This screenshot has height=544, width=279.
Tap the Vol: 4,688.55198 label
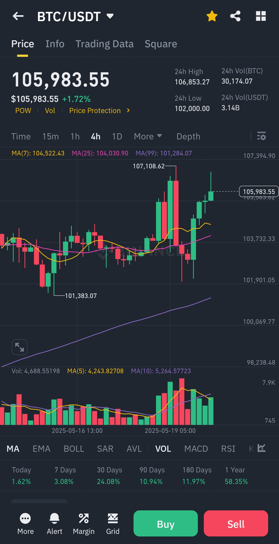click(36, 371)
